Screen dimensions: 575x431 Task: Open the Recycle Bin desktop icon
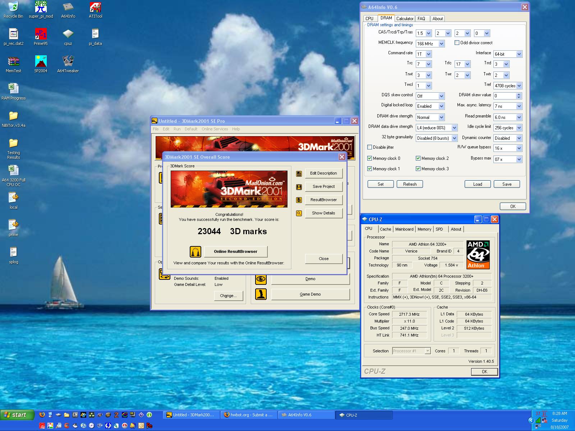[13, 10]
